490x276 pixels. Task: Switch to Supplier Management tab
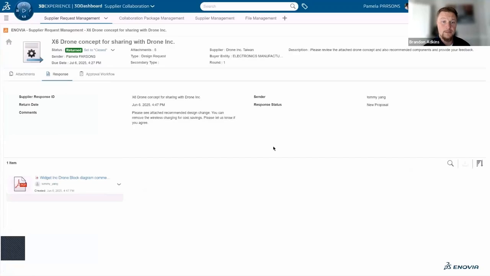(215, 18)
